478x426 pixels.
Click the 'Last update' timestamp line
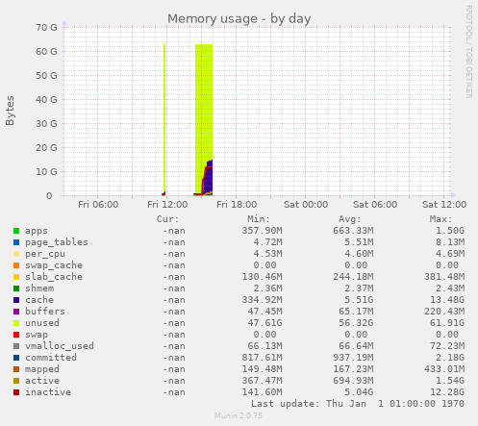pos(358,404)
